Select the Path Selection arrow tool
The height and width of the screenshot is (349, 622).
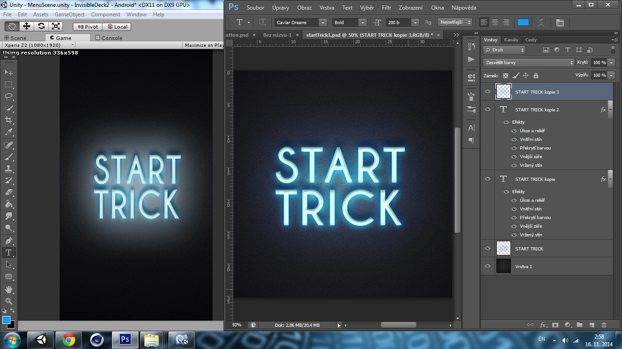coord(9,264)
